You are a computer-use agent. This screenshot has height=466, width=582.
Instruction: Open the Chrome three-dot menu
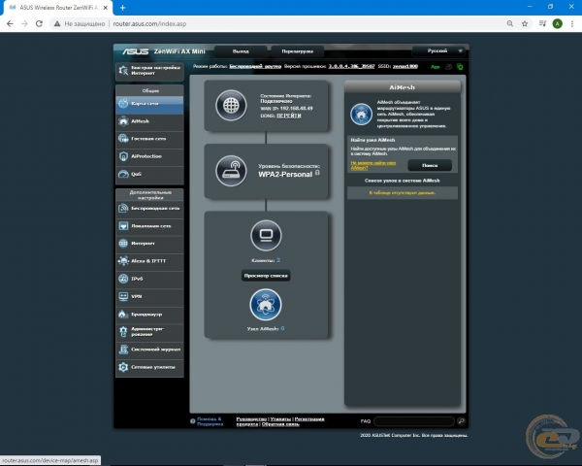[572, 23]
